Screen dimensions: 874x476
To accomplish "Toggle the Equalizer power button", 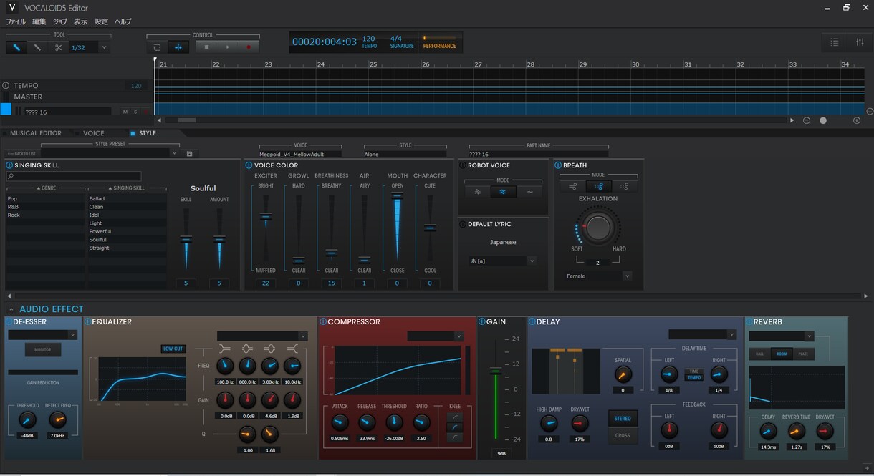I will click(x=88, y=322).
